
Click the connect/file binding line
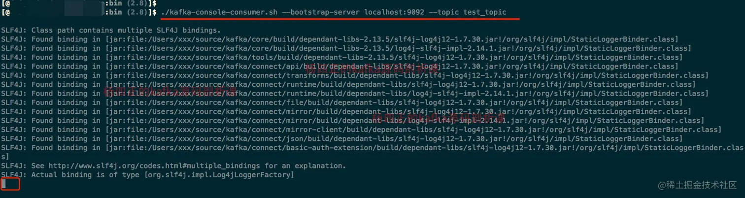tap(341, 102)
